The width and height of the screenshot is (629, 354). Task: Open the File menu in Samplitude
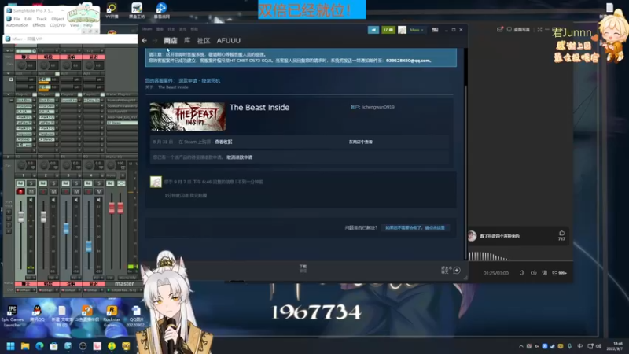17,19
